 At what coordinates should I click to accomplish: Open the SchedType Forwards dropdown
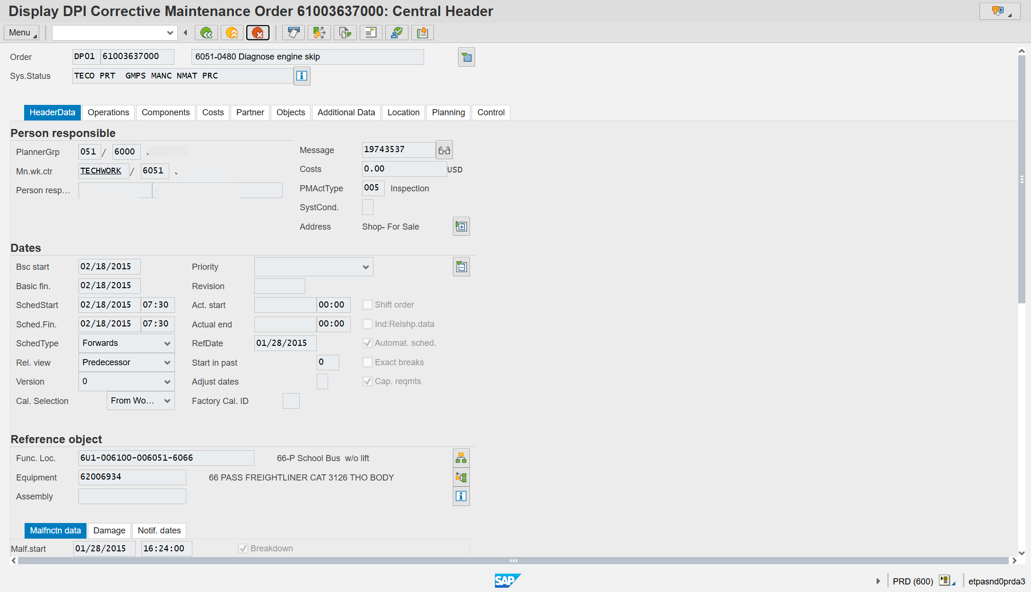(167, 343)
